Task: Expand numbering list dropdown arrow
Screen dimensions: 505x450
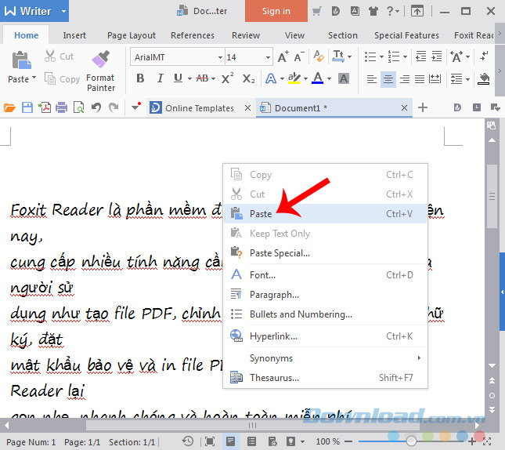Action: [405, 56]
